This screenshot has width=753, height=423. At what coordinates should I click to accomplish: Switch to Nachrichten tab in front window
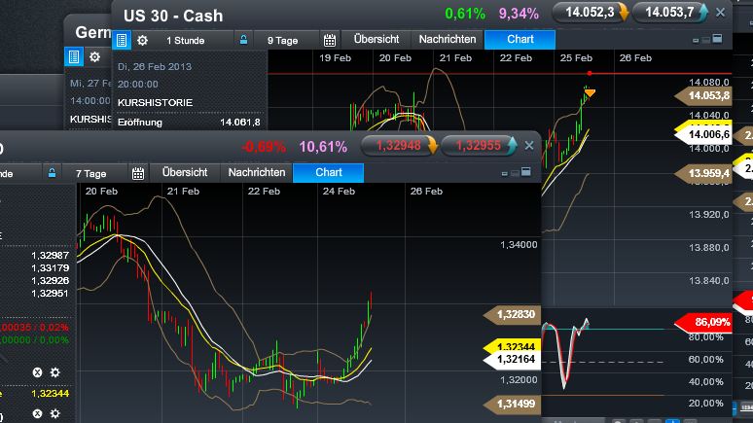[257, 172]
